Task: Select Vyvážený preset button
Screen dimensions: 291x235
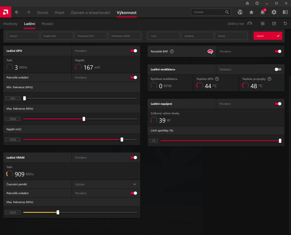Action: tap(197, 36)
